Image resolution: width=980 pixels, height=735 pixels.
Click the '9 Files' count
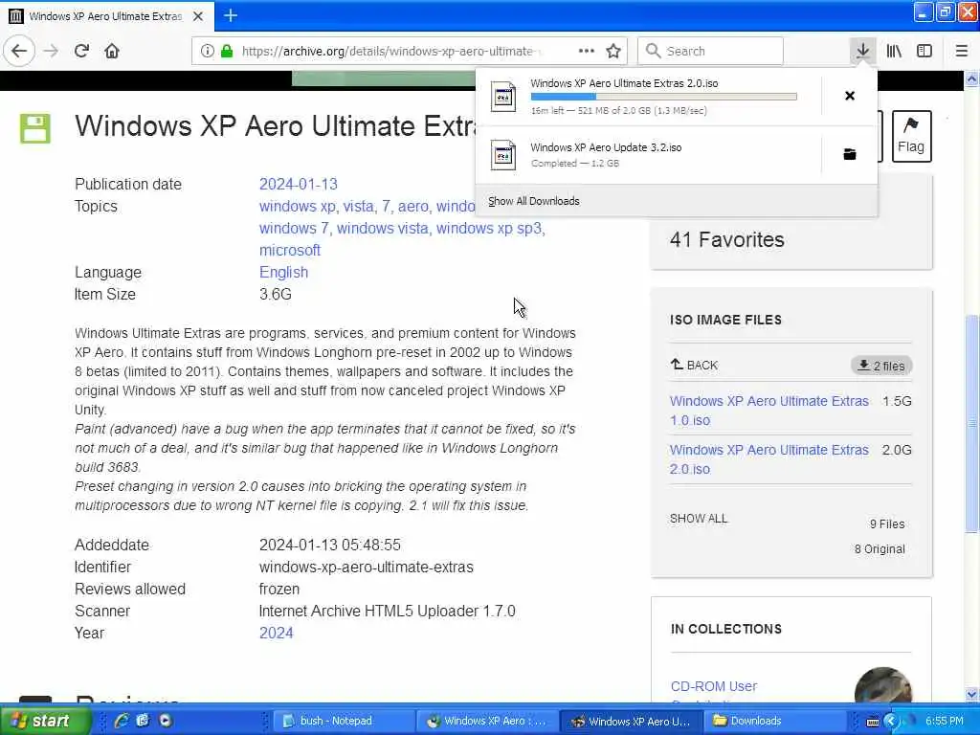(x=887, y=524)
